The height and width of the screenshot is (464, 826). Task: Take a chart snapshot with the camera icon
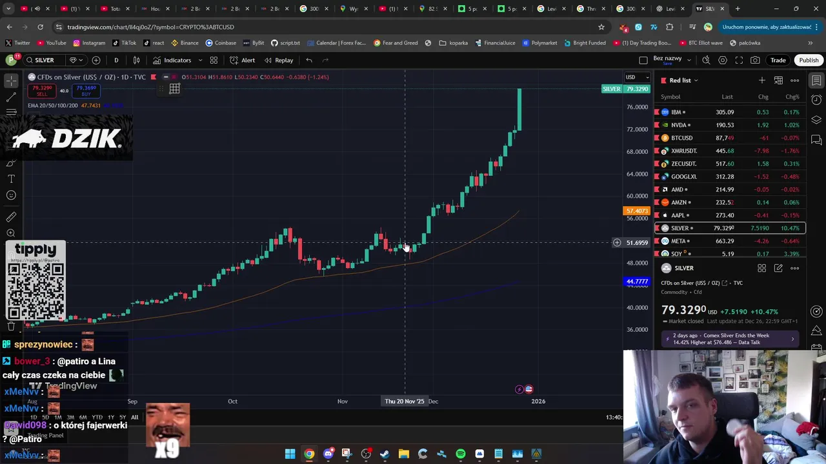(x=755, y=60)
